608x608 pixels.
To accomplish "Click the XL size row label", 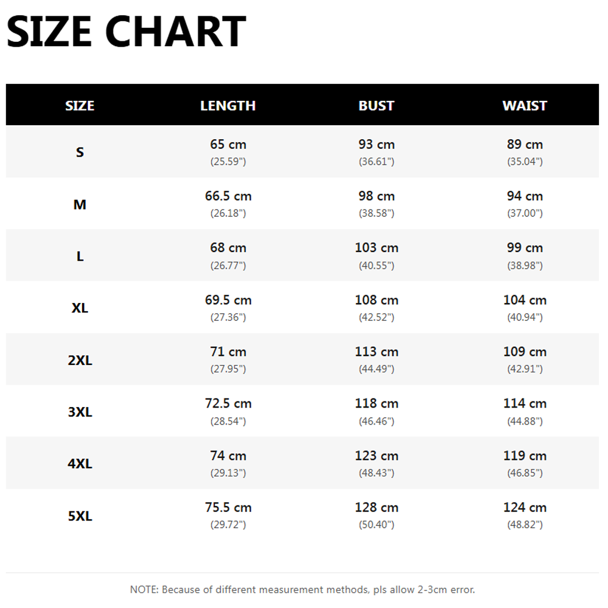I will (x=80, y=308).
